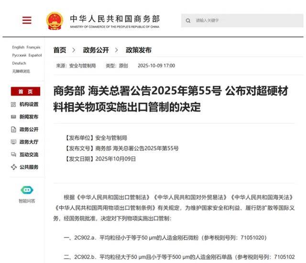Click the 公共服务 sidebar icon
The image size is (306, 263).
[13, 167]
